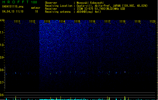The image size is (158, 100).
Task: Click time marker 1111
Action: point(17,21)
